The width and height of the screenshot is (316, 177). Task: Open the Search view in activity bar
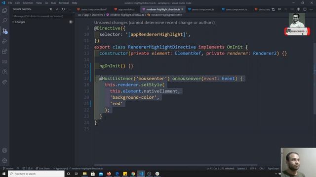(x=4, y=21)
